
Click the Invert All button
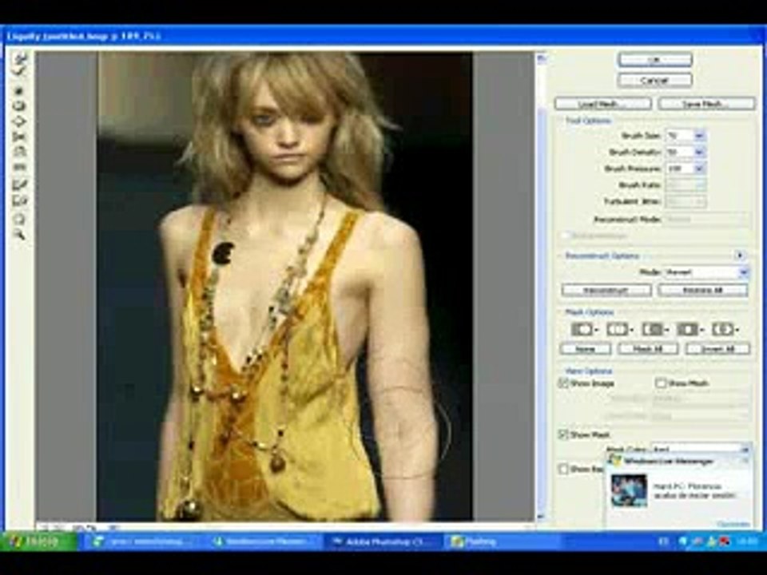(x=718, y=349)
